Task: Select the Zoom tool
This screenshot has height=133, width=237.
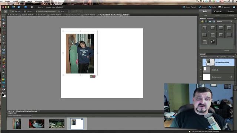Action: [3, 20]
